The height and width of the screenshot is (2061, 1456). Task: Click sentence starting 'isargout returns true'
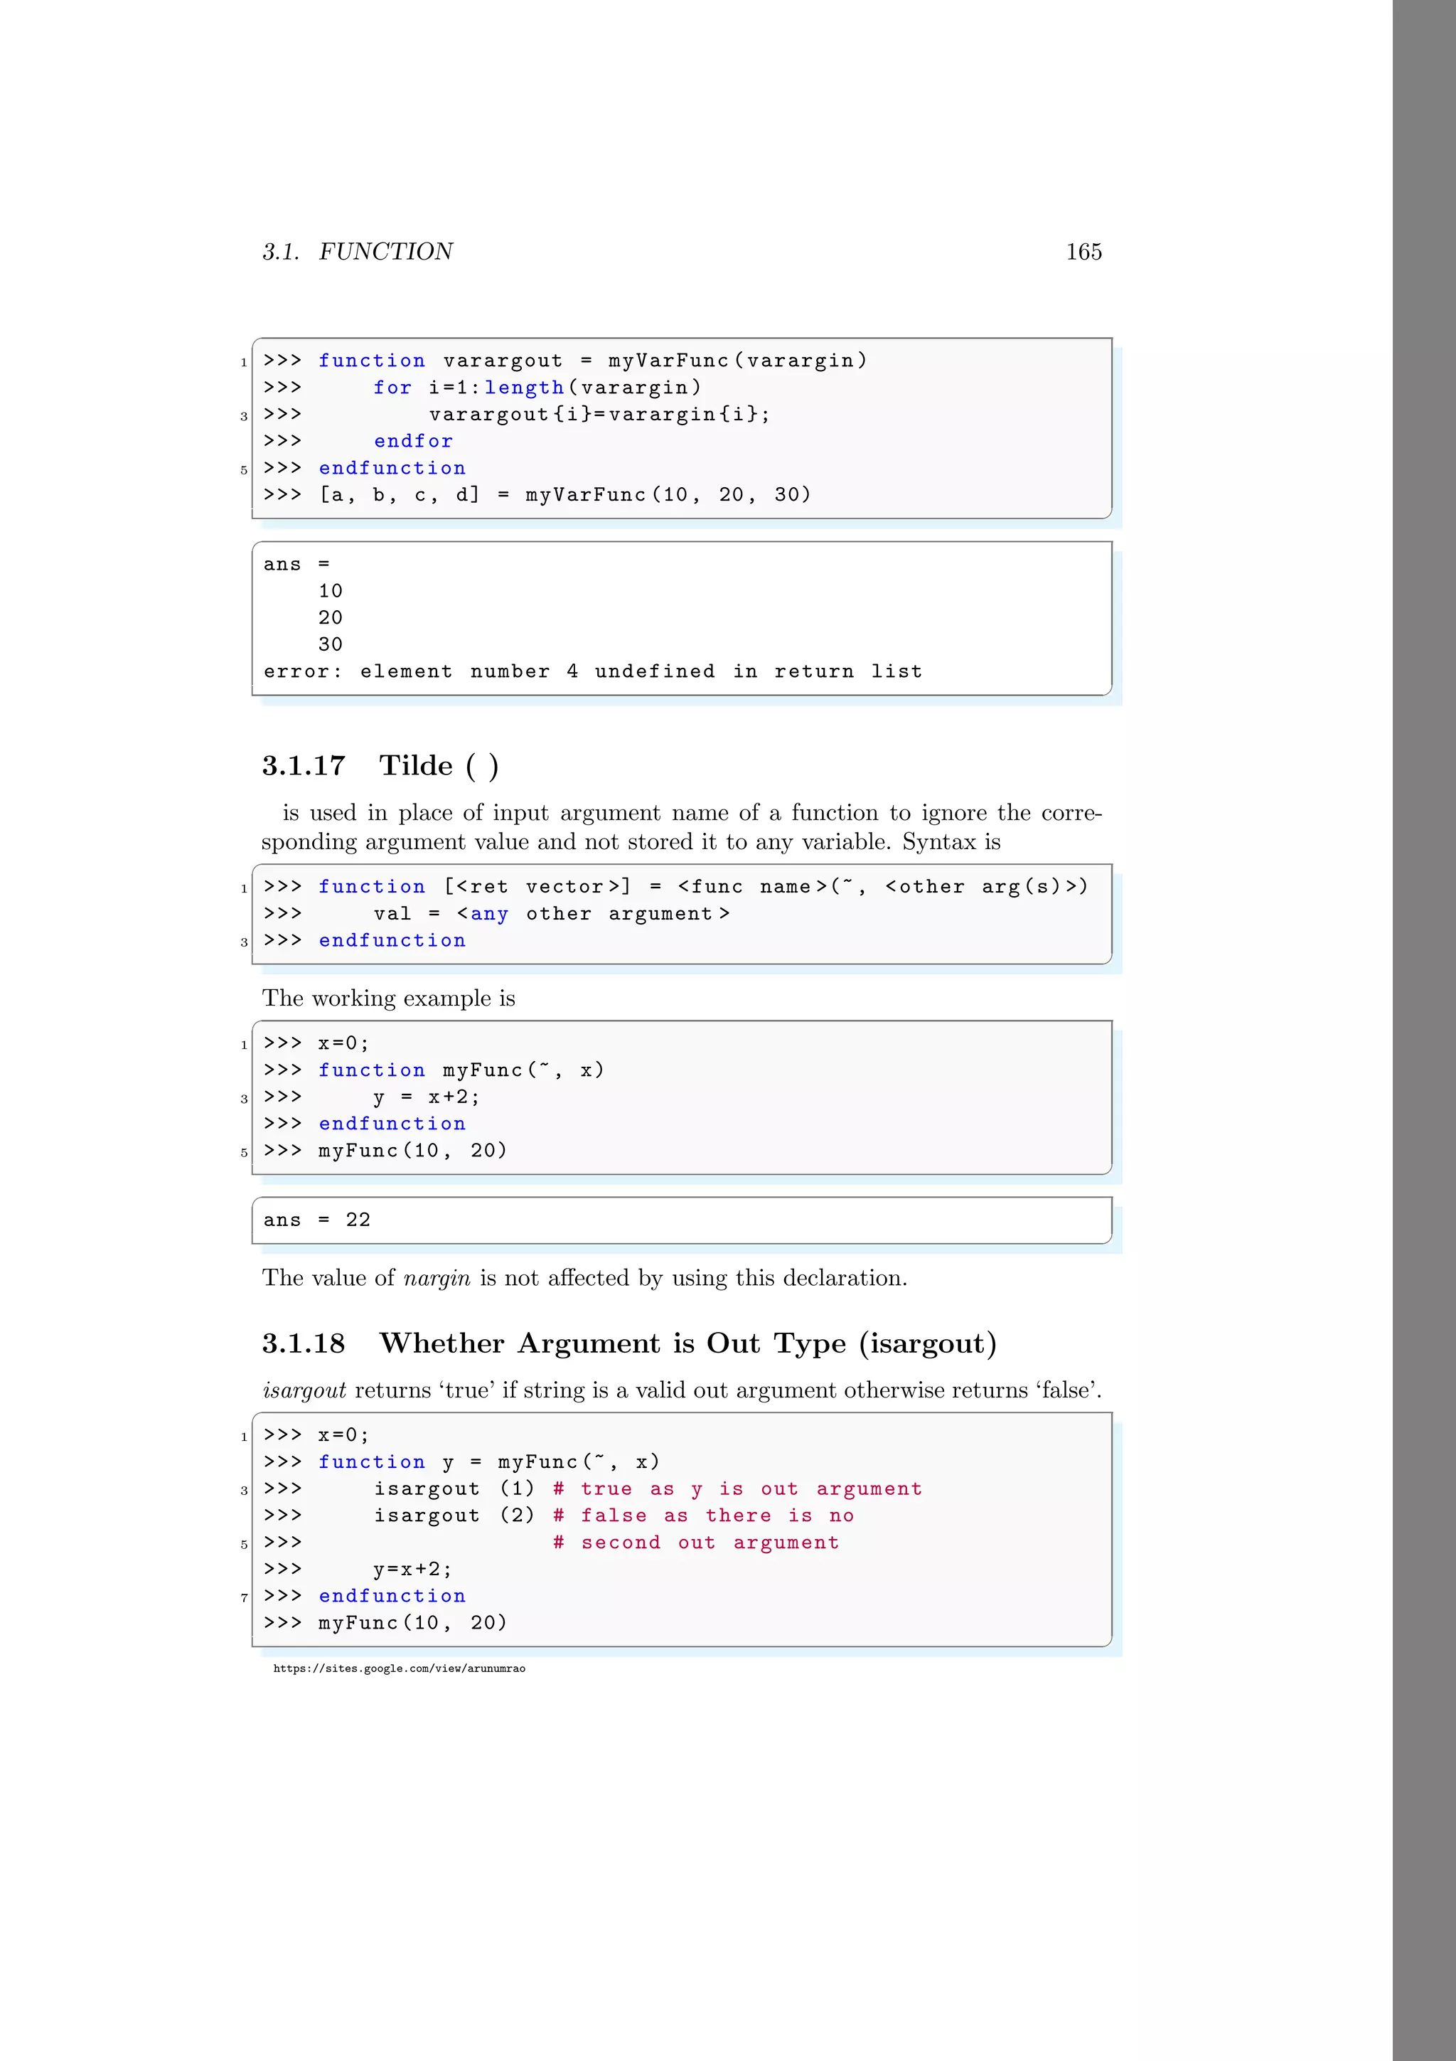682,1390
